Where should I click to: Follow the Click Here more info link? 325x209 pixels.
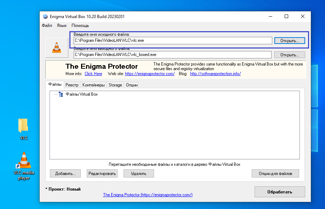coord(93,74)
